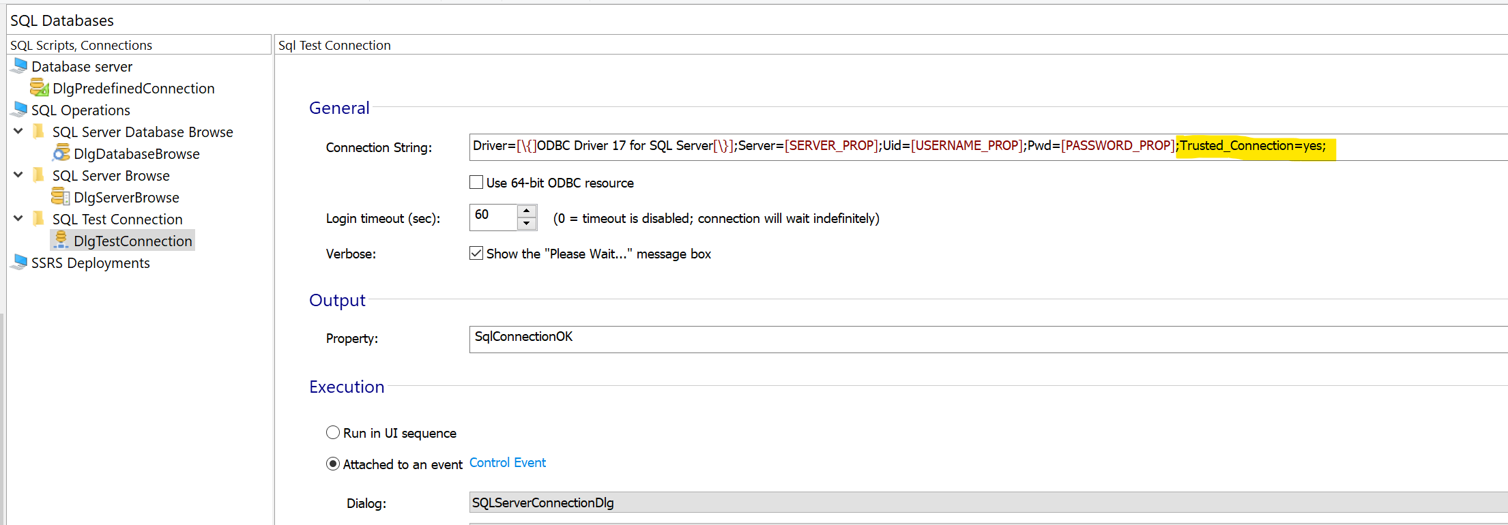Uncheck Show the "Please Wait..." message box
This screenshot has width=1508, height=525.
coord(476,254)
